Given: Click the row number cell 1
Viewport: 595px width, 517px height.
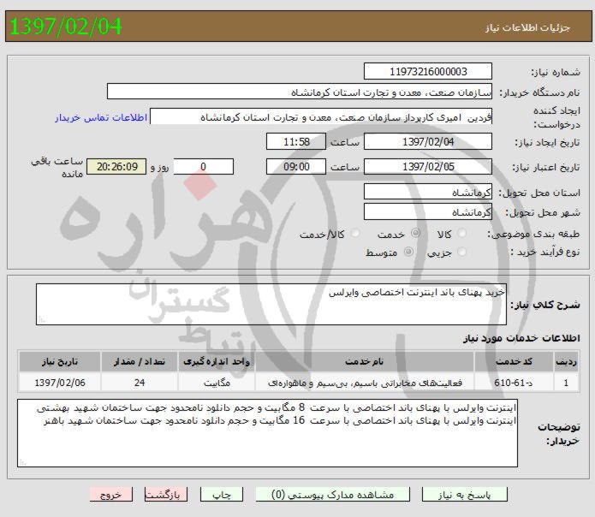Looking at the screenshot, I should (566, 383).
